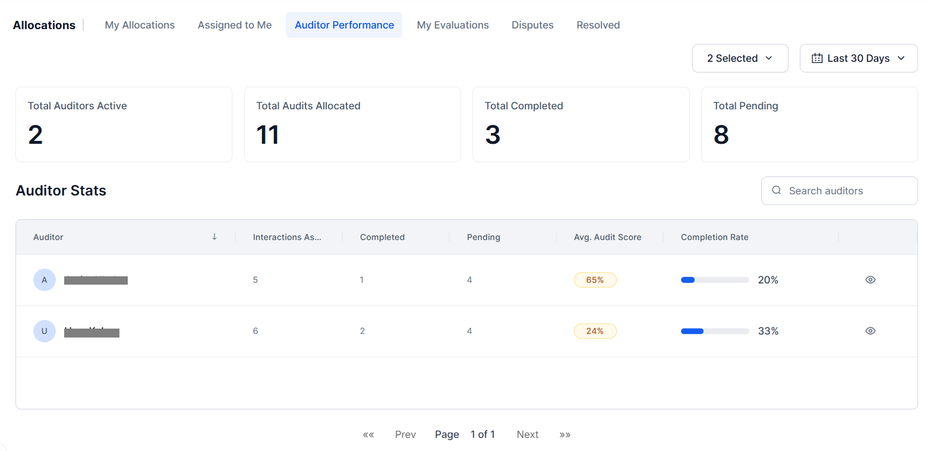Click avatar circle labeled U
The image size is (927, 451).
[x=45, y=331]
